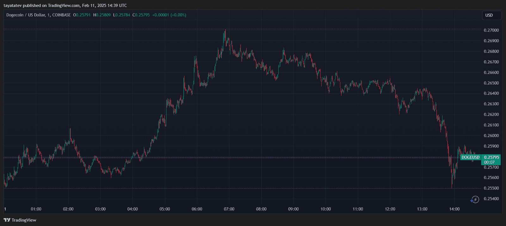Click the 12:00 time axis label
Screen dimensions: 506x226
[x=390, y=209]
